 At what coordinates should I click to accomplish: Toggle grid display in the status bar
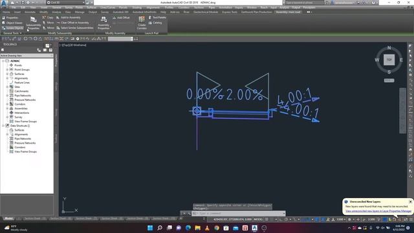(x=267, y=219)
